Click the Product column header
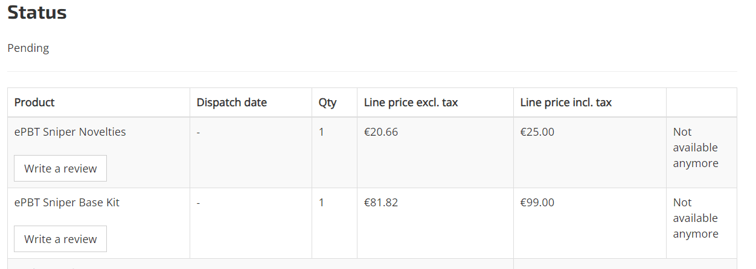756x269 pixels. (x=34, y=102)
